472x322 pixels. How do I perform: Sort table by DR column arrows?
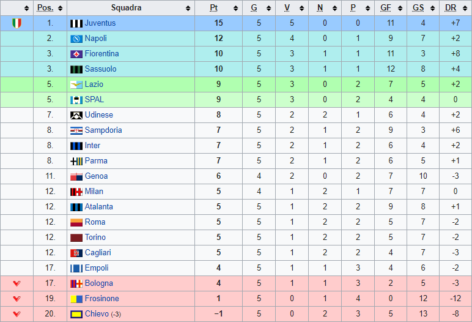click(465, 9)
